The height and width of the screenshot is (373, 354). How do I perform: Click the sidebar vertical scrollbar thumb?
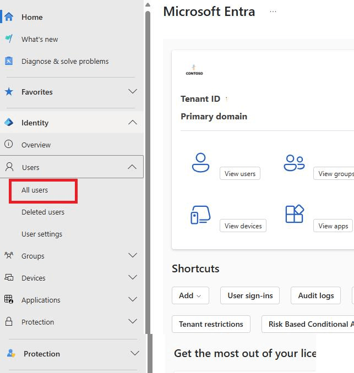[148, 172]
